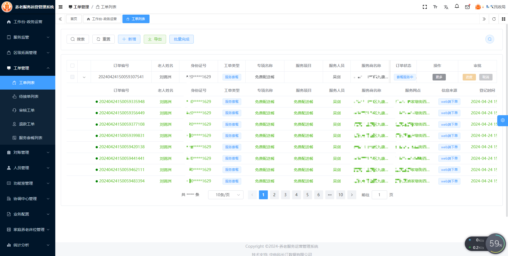Switch to the 工作台-政务运营 tab
This screenshot has width=508, height=256.
point(102,19)
